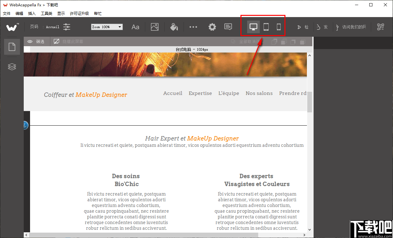Open the QR code icon
This screenshot has width=393, height=238.
381,27
